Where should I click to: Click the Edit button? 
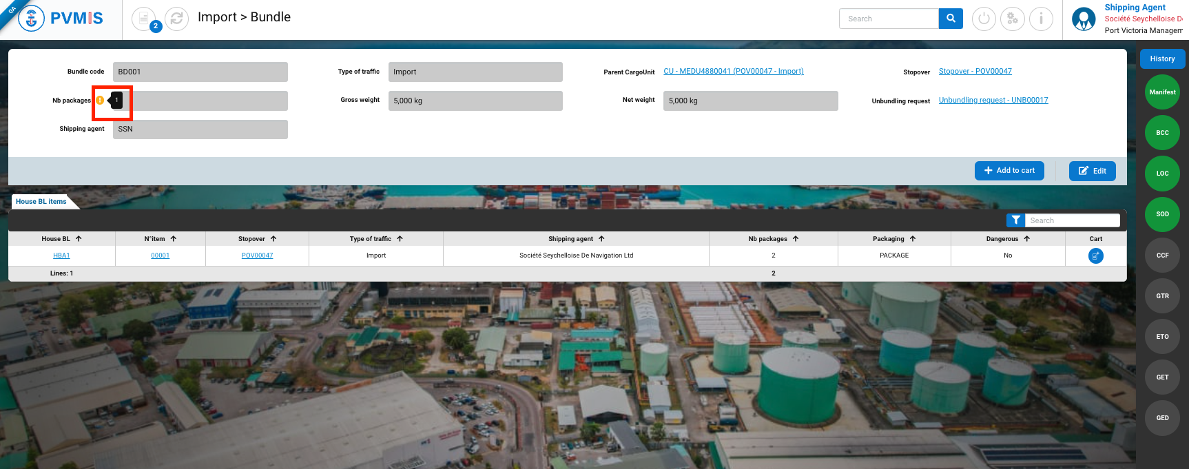click(x=1092, y=171)
